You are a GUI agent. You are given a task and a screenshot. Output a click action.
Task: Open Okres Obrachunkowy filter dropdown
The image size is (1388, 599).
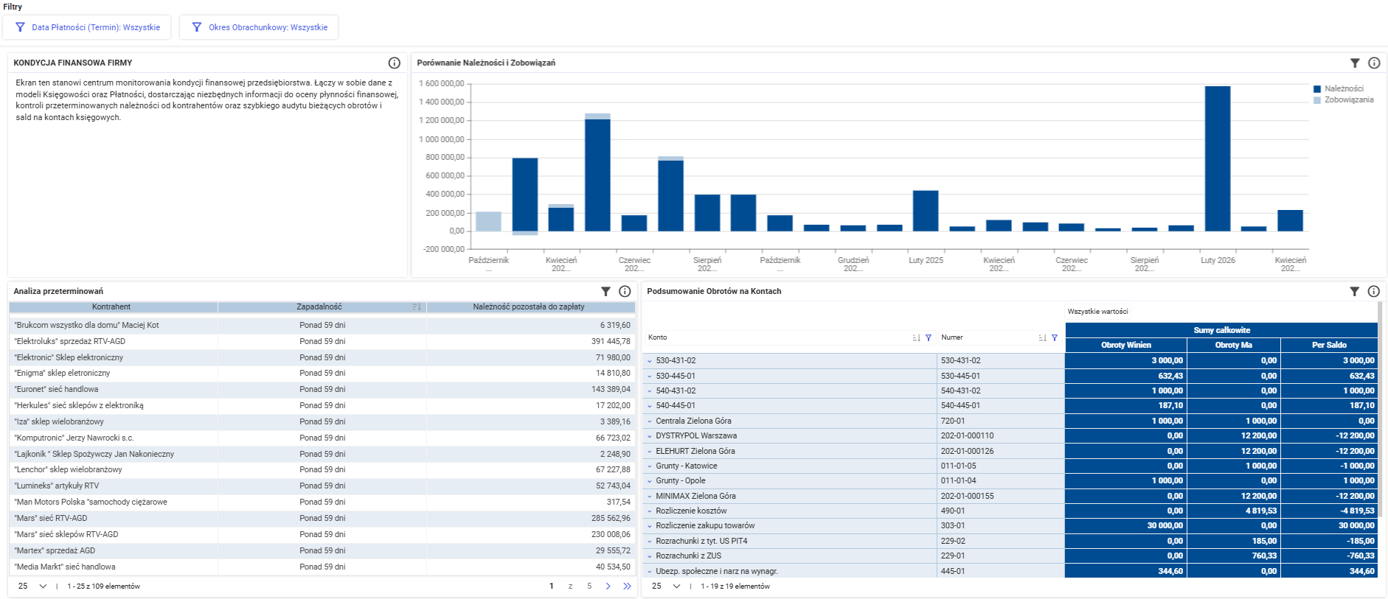pyautogui.click(x=259, y=27)
